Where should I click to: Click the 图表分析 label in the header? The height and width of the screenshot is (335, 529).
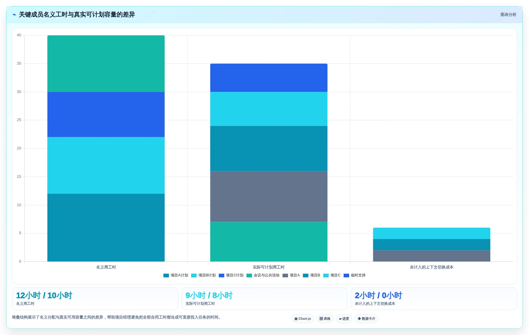[x=508, y=15]
